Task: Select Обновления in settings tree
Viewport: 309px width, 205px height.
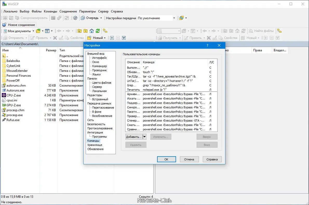Action: [x=95, y=149]
